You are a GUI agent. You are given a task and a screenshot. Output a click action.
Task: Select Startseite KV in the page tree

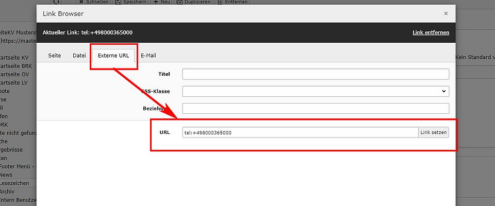[15, 58]
